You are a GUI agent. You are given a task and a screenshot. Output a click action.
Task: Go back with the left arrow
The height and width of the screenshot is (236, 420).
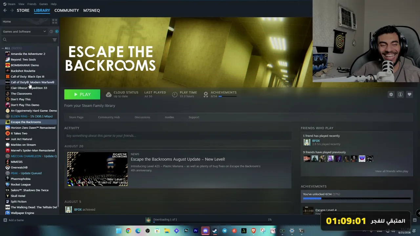(x=5, y=10)
